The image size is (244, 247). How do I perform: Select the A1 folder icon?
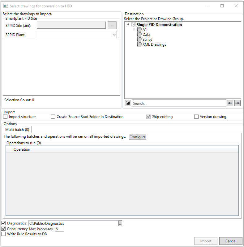(x=139, y=30)
